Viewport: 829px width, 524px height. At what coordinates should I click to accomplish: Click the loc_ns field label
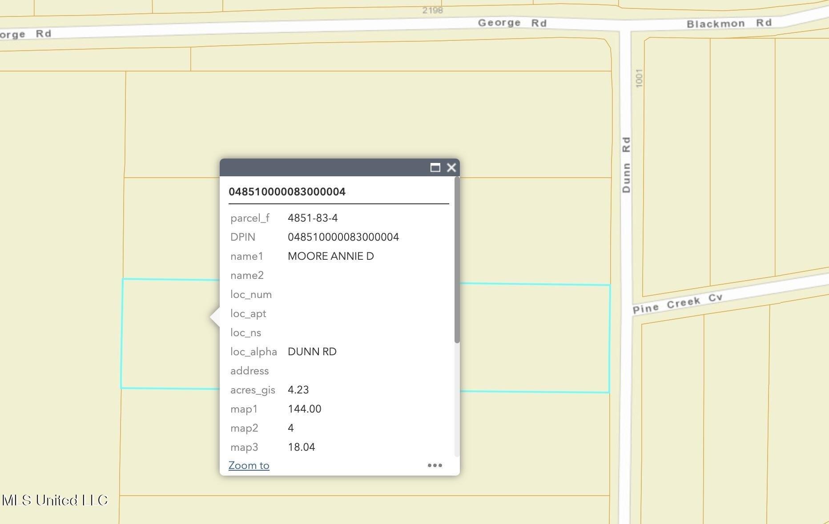pos(245,333)
